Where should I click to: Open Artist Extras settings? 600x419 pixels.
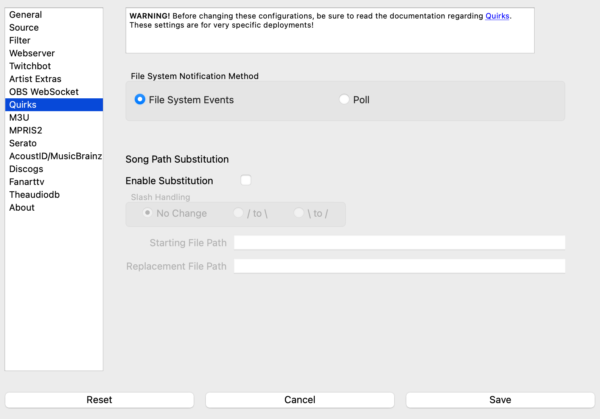pyautogui.click(x=35, y=79)
